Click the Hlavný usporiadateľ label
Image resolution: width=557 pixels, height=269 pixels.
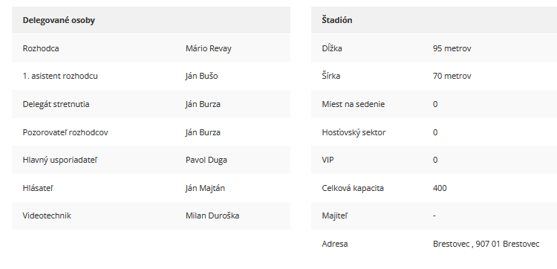[x=59, y=160]
